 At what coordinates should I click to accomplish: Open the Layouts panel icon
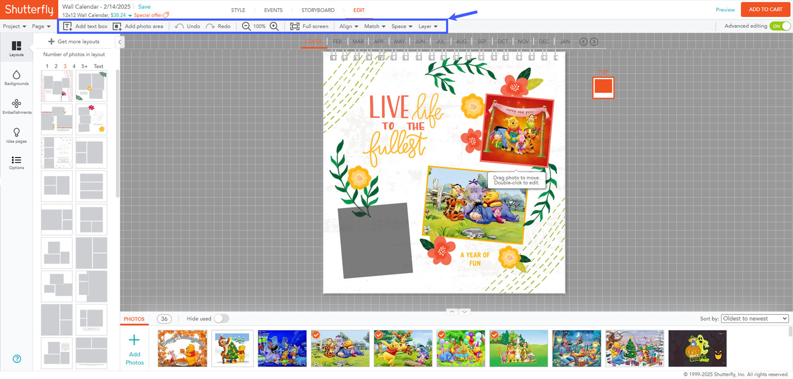[x=16, y=48]
